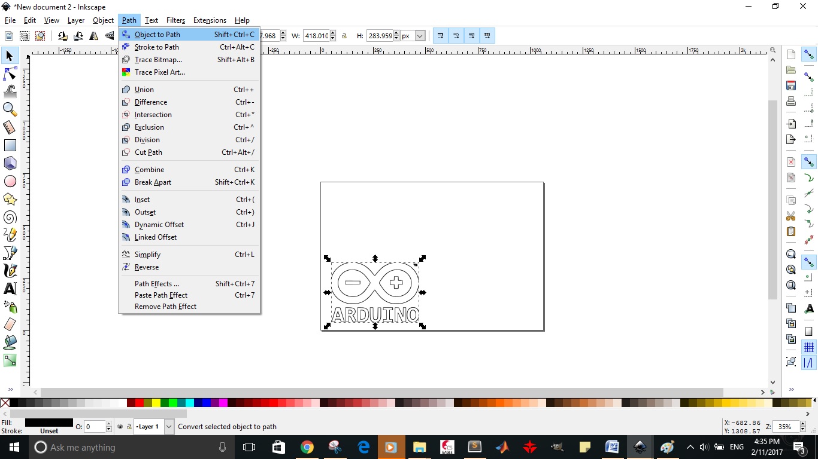Choose Simplify menu entry
The width and height of the screenshot is (818, 459).
point(189,255)
